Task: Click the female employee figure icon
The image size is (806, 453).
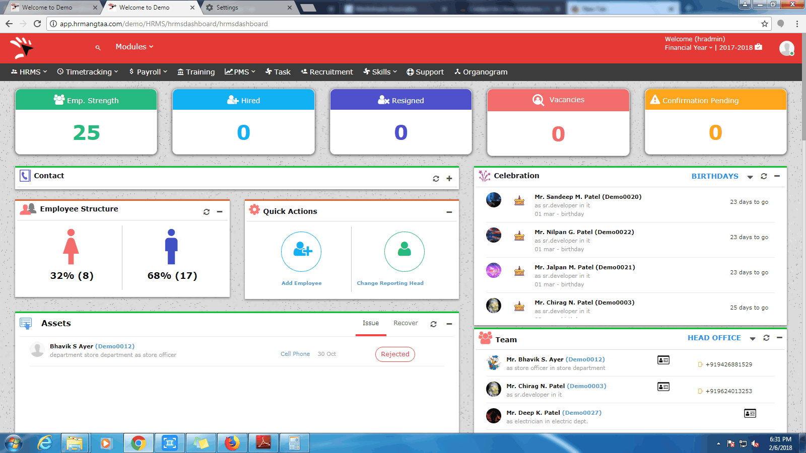Action: (71, 247)
